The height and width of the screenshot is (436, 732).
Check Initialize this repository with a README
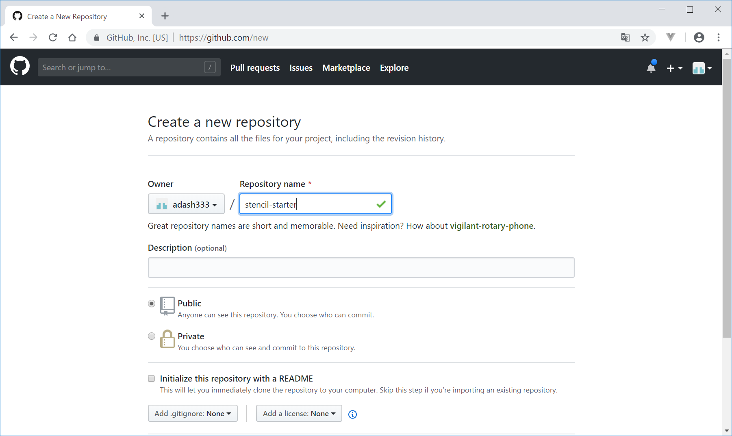[x=151, y=378]
